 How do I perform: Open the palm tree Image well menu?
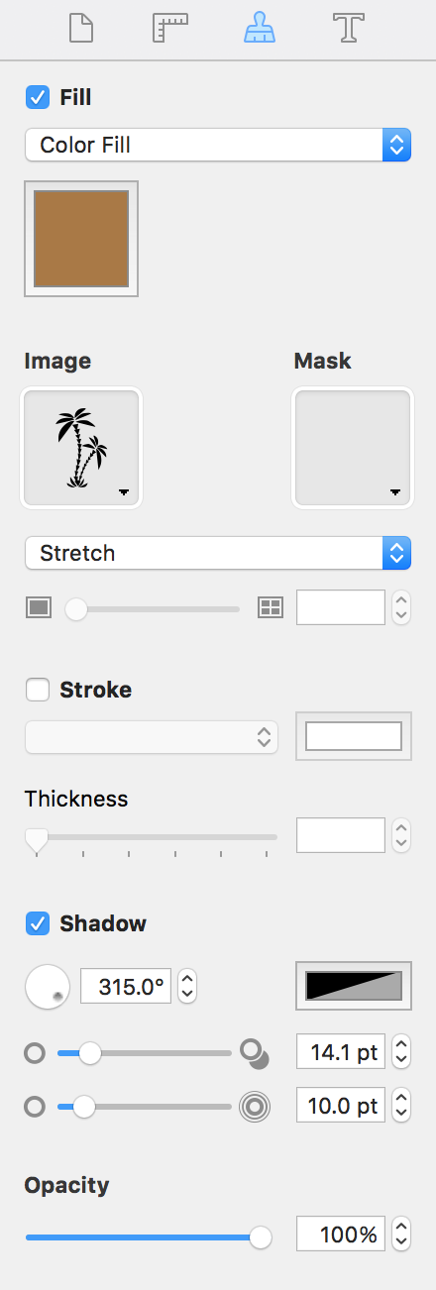coord(81,448)
